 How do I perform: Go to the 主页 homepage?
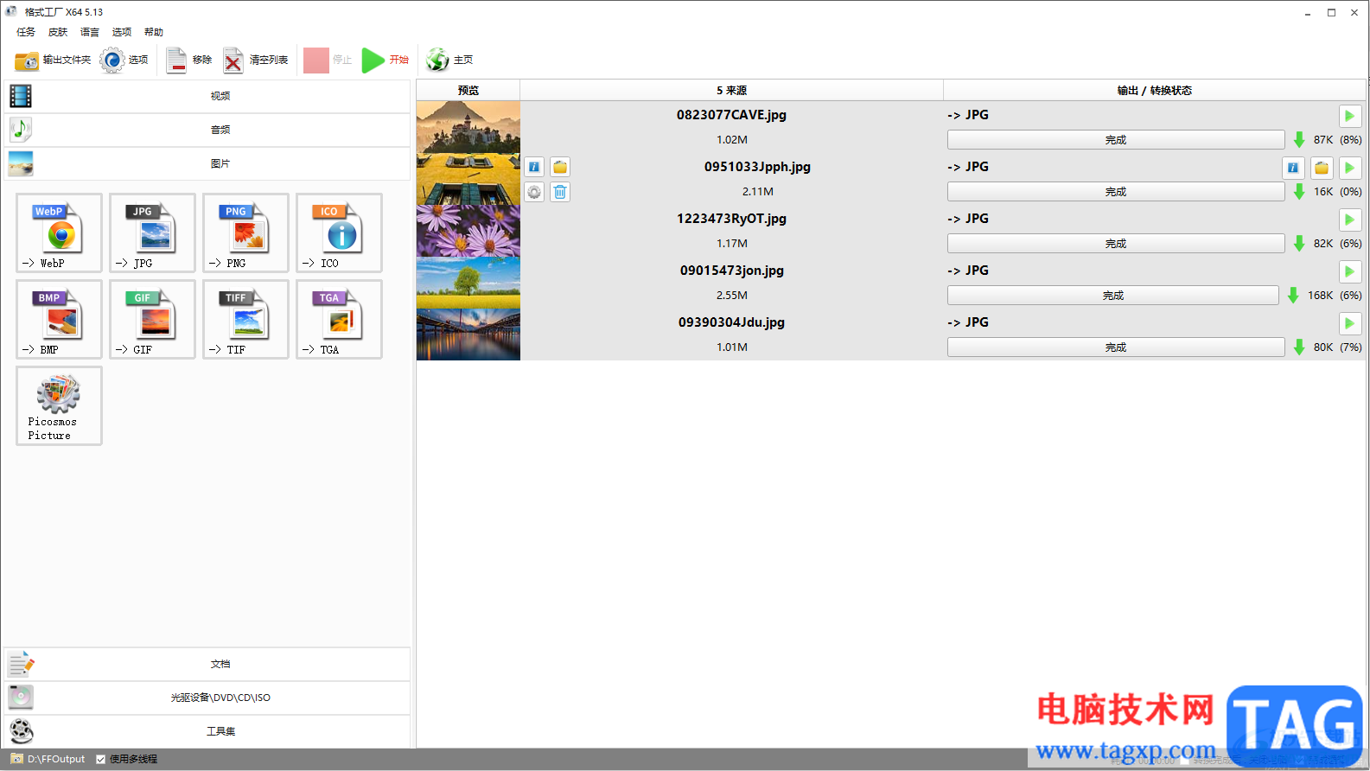449,60
